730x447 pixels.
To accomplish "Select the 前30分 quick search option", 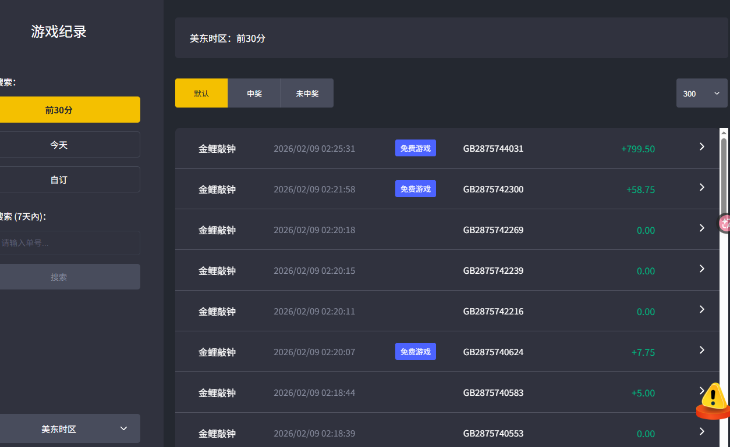I will pos(59,110).
